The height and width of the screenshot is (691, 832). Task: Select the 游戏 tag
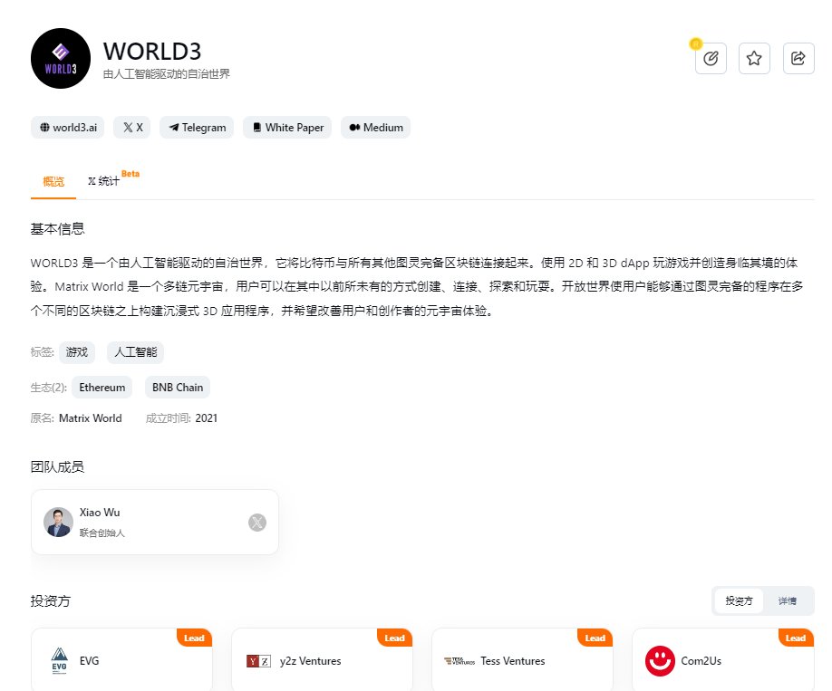pyautogui.click(x=77, y=352)
